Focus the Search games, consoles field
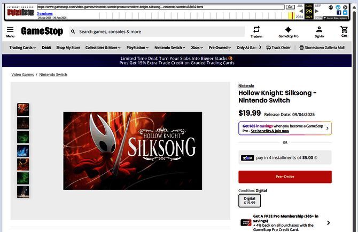This screenshot has width=358, height=232. point(157,31)
